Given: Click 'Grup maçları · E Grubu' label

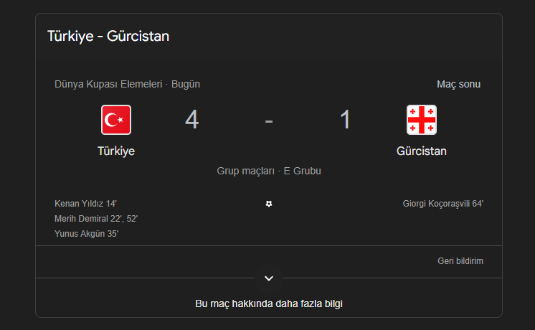Looking at the screenshot, I should pos(269,171).
